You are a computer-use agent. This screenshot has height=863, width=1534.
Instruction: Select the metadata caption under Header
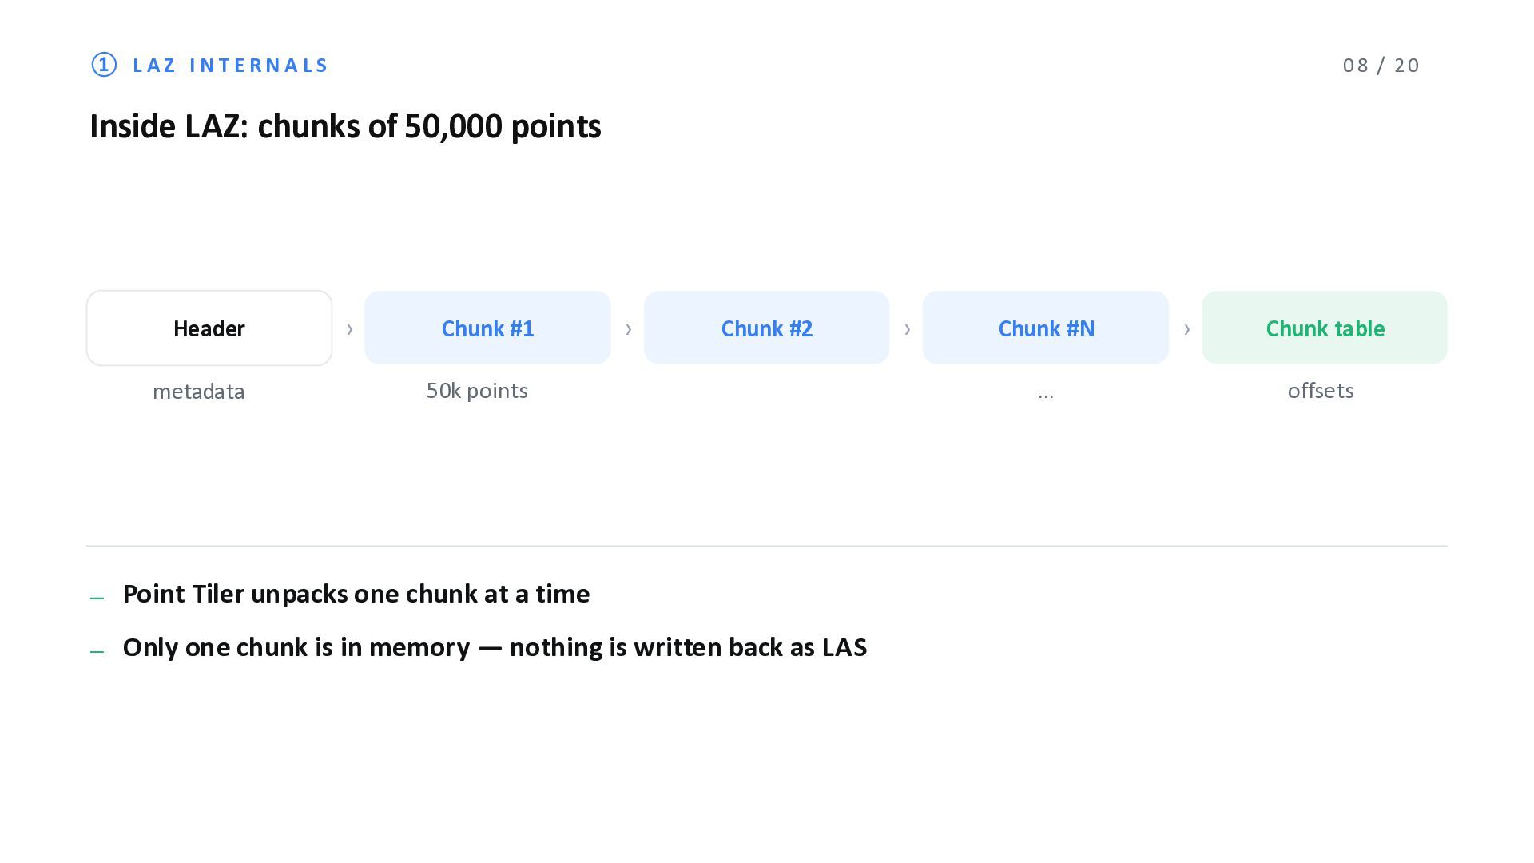198,392
